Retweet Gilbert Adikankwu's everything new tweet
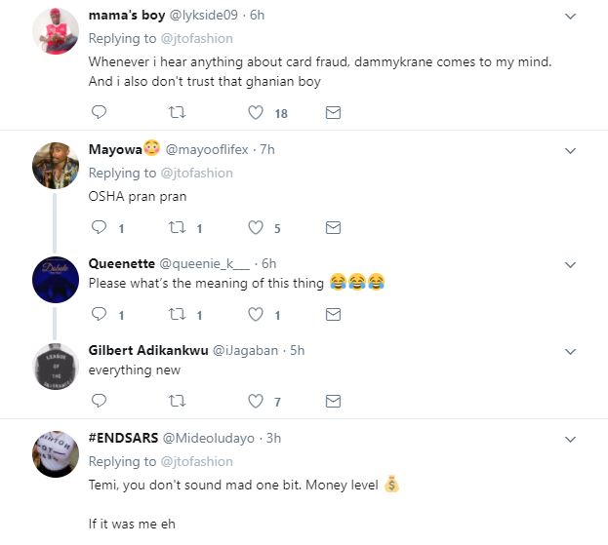Viewport: 608px width, 545px height. click(177, 401)
